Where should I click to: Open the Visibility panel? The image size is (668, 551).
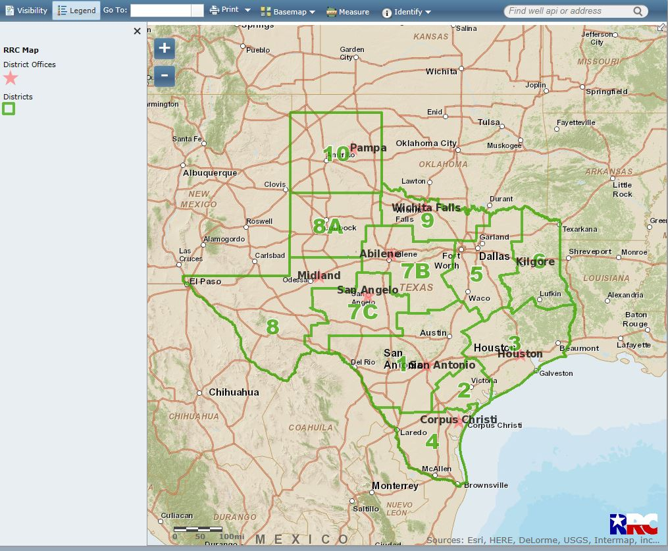pyautogui.click(x=26, y=11)
